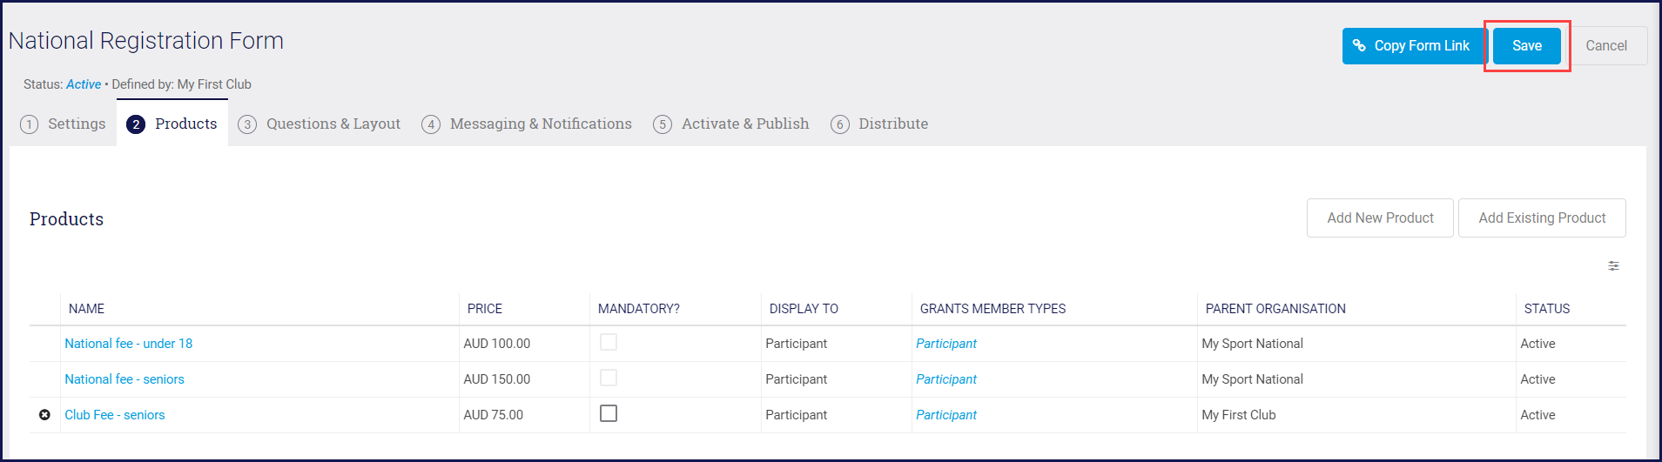Viewport: 1662px width, 462px height.
Task: Open the table column settings icon
Action: pos(1613,266)
